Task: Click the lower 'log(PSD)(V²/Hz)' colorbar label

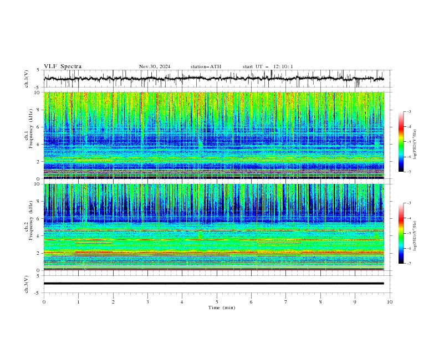Action: tap(415, 236)
